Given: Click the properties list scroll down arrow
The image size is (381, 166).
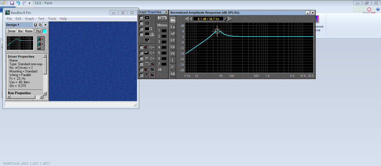Looking at the screenshot, I should point(45,93).
